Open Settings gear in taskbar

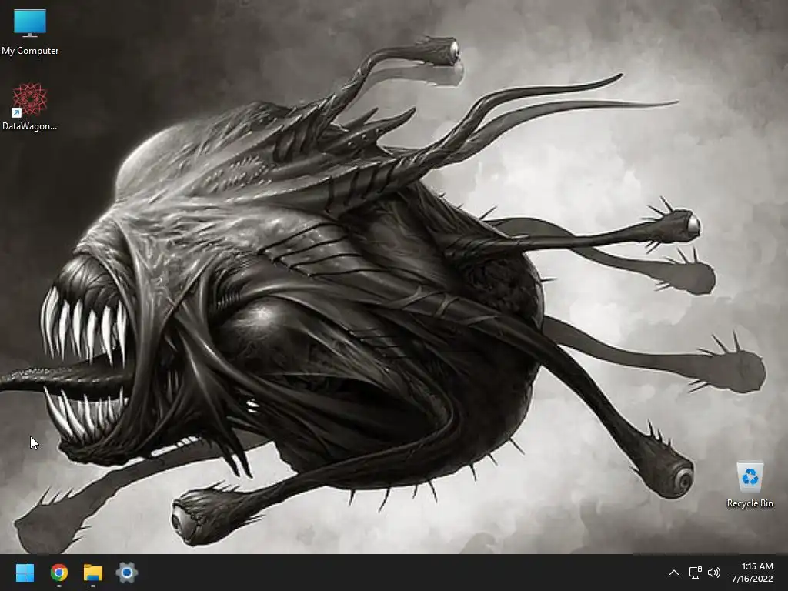click(127, 573)
